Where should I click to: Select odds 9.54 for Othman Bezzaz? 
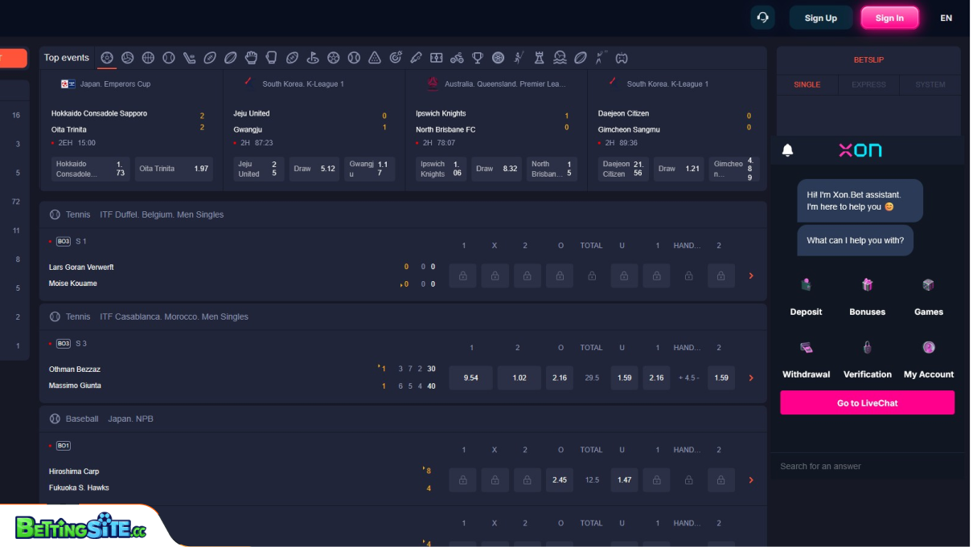470,378
